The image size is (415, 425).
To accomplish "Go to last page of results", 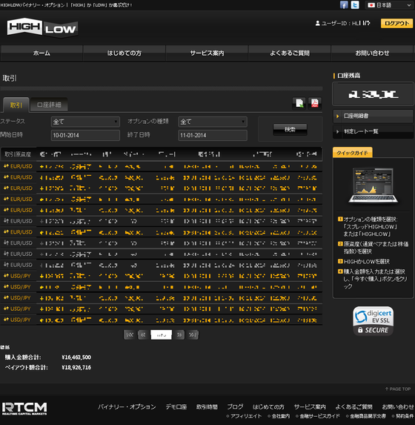I will click(x=193, y=335).
